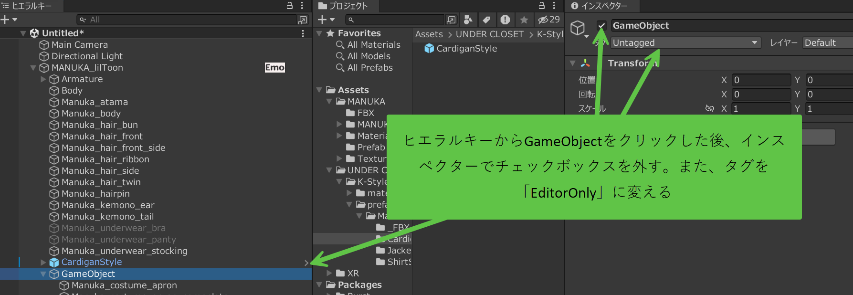Click the Hierarchy search-by-type scene picker icon

coord(303,20)
